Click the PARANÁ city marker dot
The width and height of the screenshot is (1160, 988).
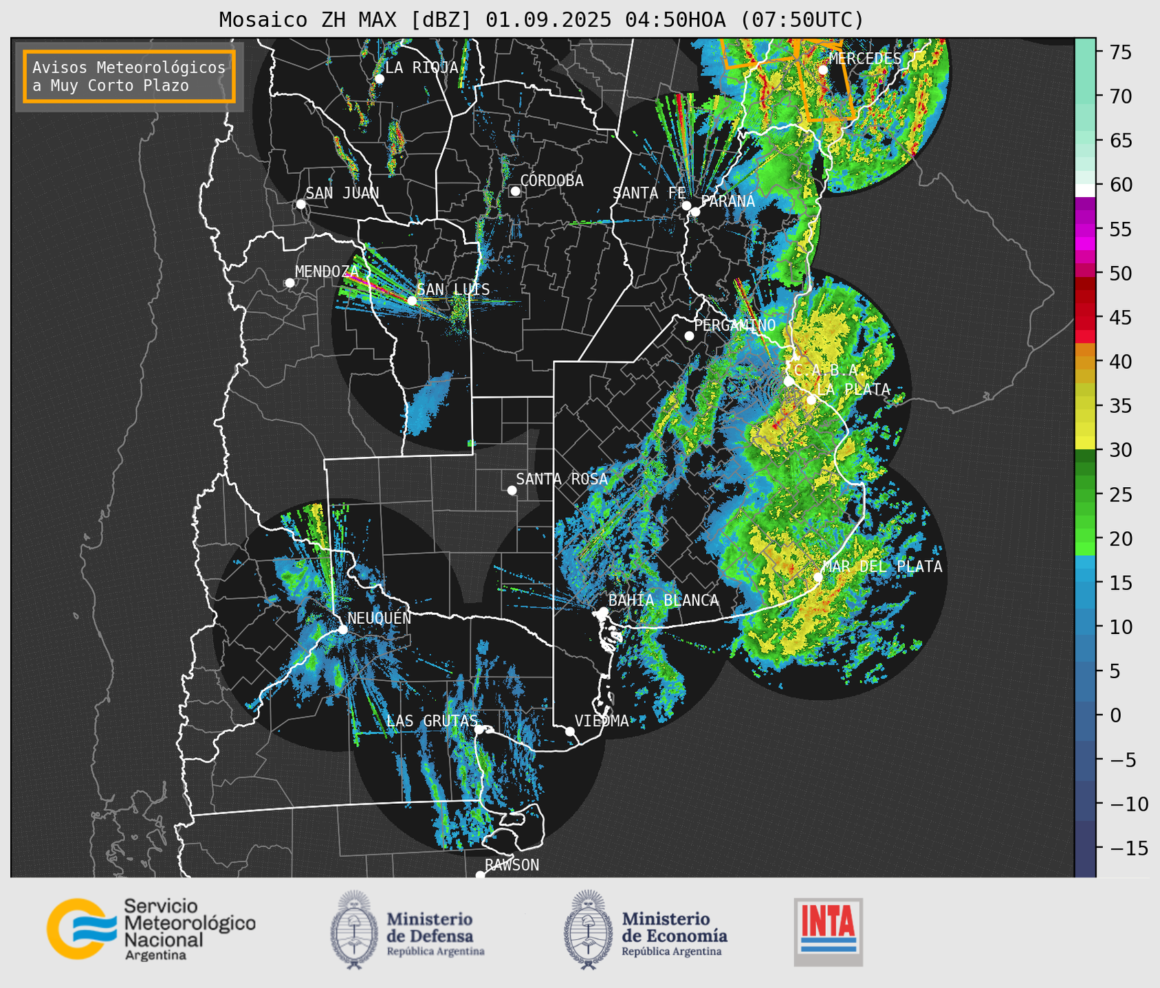695,212
